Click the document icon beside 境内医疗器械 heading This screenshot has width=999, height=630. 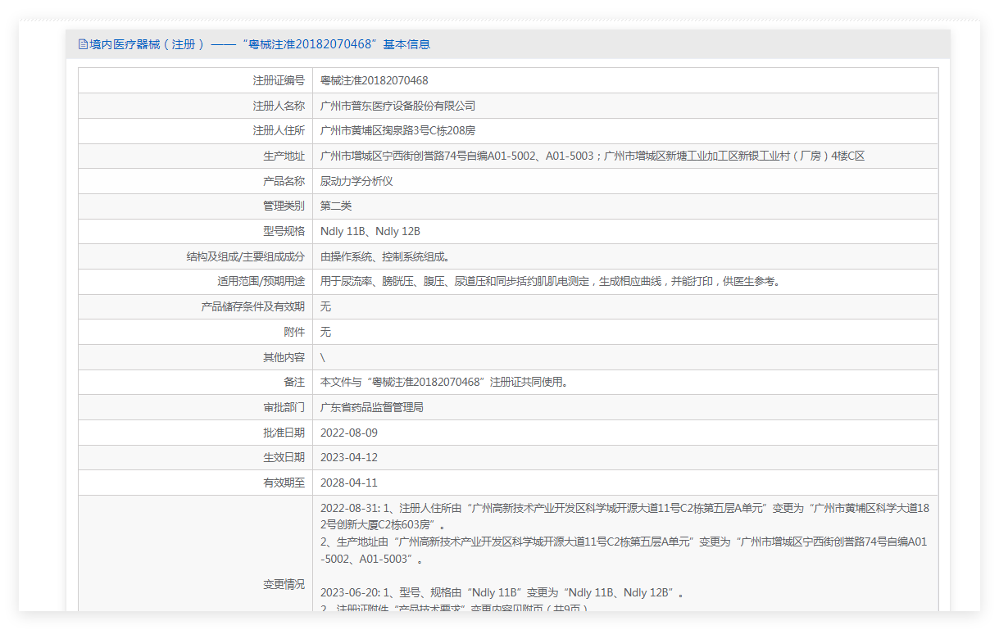83,44
